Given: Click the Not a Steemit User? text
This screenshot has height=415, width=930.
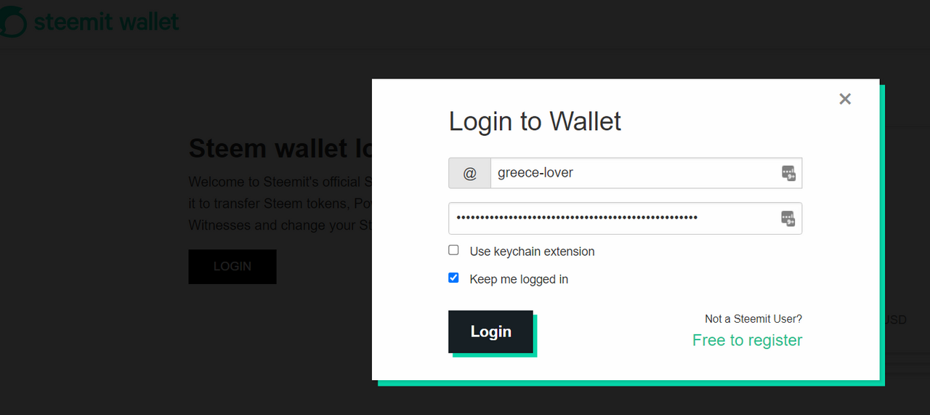Looking at the screenshot, I should click(753, 318).
